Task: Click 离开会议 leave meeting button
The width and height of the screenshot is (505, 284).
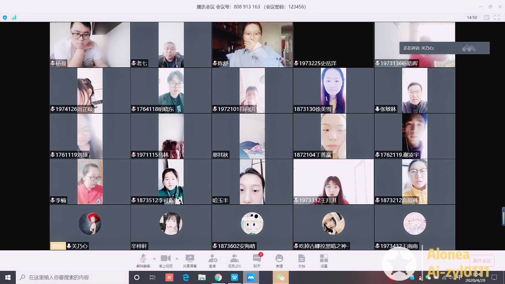Action: pyautogui.click(x=482, y=261)
